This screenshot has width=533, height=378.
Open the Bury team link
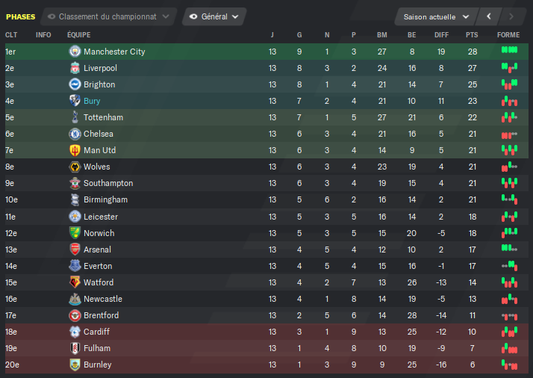point(92,101)
